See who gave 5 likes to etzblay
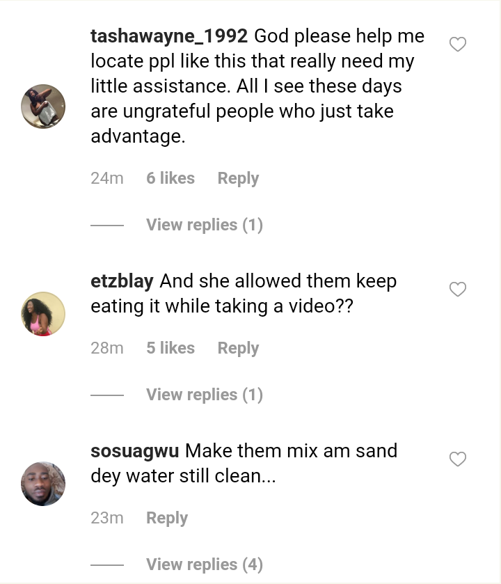 pyautogui.click(x=170, y=348)
